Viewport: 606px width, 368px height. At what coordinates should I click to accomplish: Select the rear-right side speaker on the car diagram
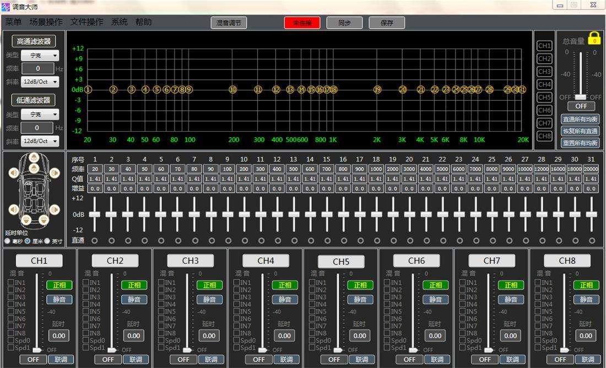[x=54, y=209]
